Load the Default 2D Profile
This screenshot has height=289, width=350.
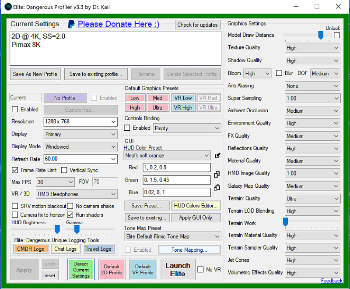pyautogui.click(x=112, y=270)
